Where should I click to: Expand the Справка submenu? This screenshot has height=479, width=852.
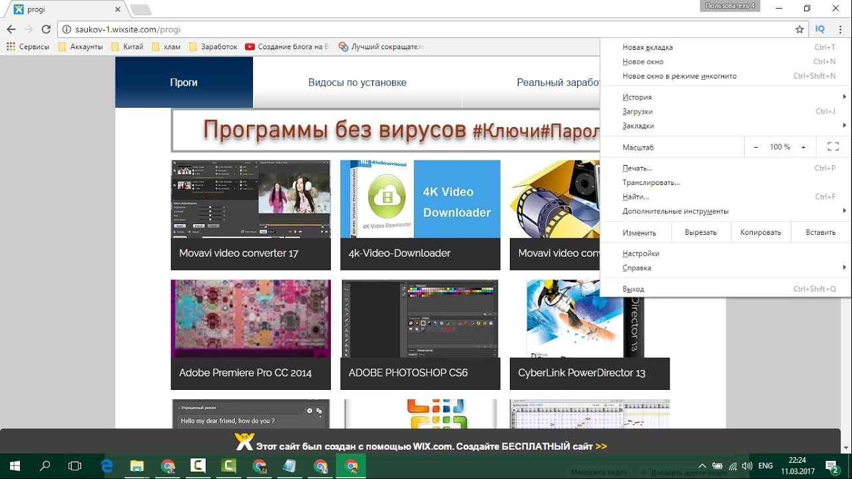[726, 268]
